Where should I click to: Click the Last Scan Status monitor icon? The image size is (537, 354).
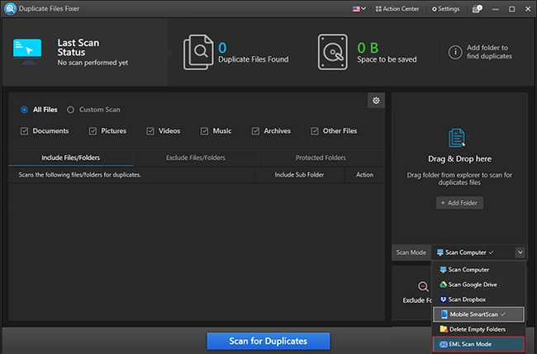coord(27,51)
